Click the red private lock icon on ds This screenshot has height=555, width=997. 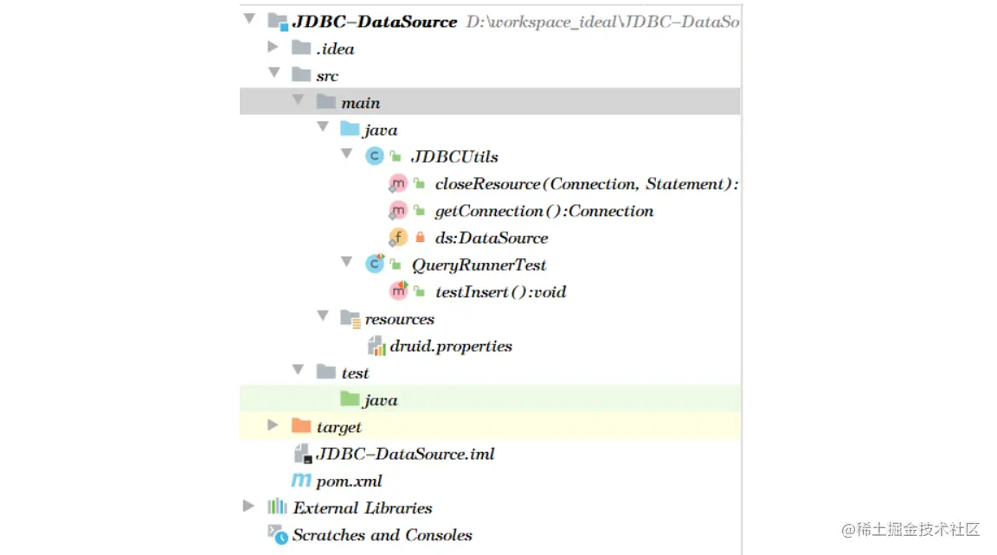(420, 237)
